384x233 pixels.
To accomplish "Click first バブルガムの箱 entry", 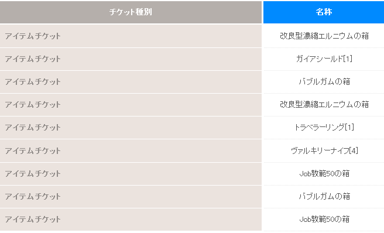I will pos(324,81).
